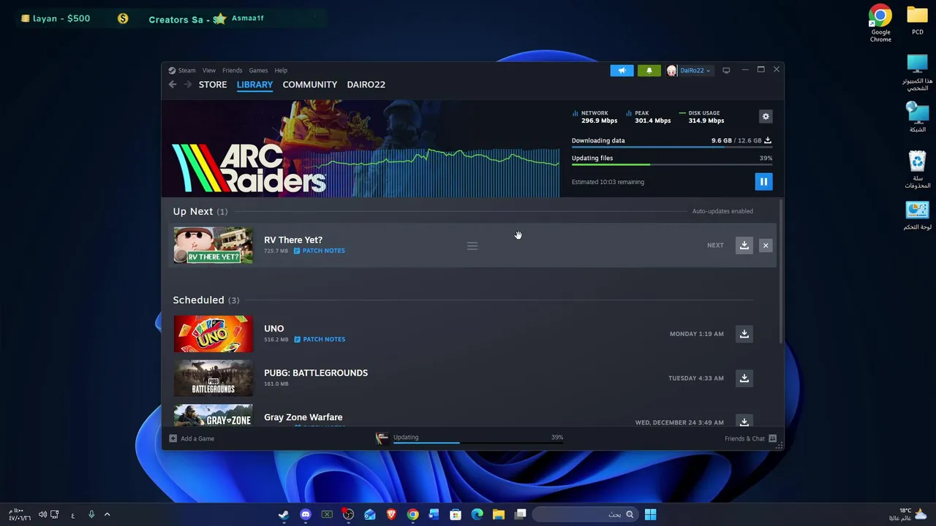
Task: Open the Network desktop icon
Action: (917, 118)
